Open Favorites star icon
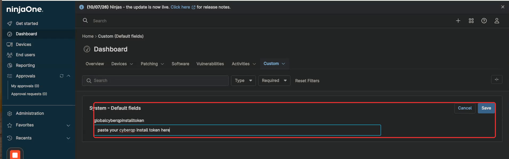The image size is (509, 159). pyautogui.click(x=9, y=125)
